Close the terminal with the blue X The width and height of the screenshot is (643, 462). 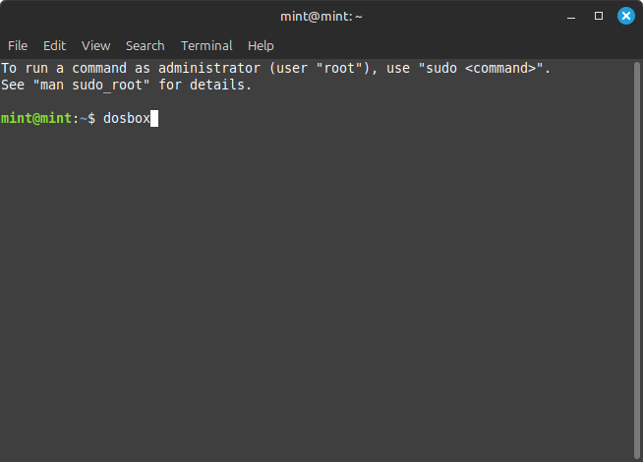625,16
